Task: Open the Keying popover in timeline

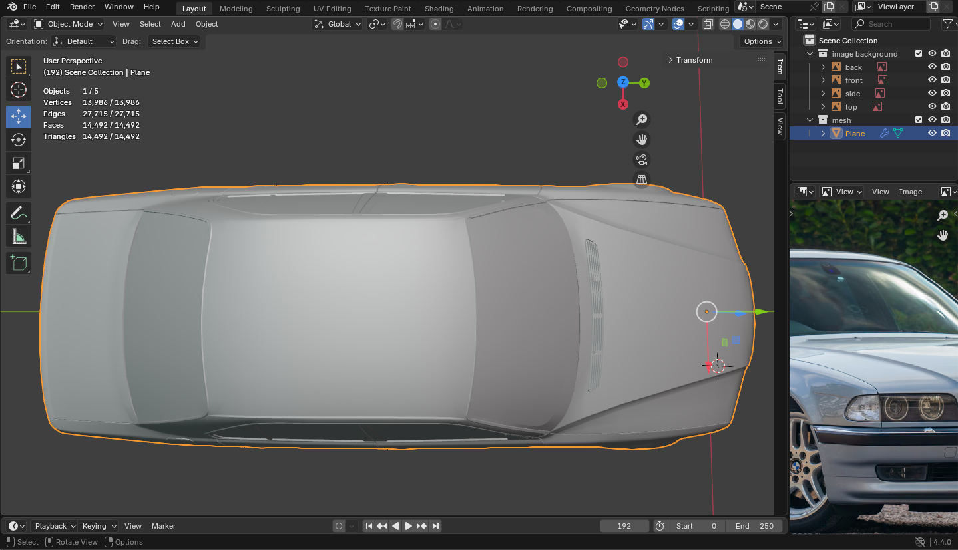Action: pyautogui.click(x=99, y=526)
